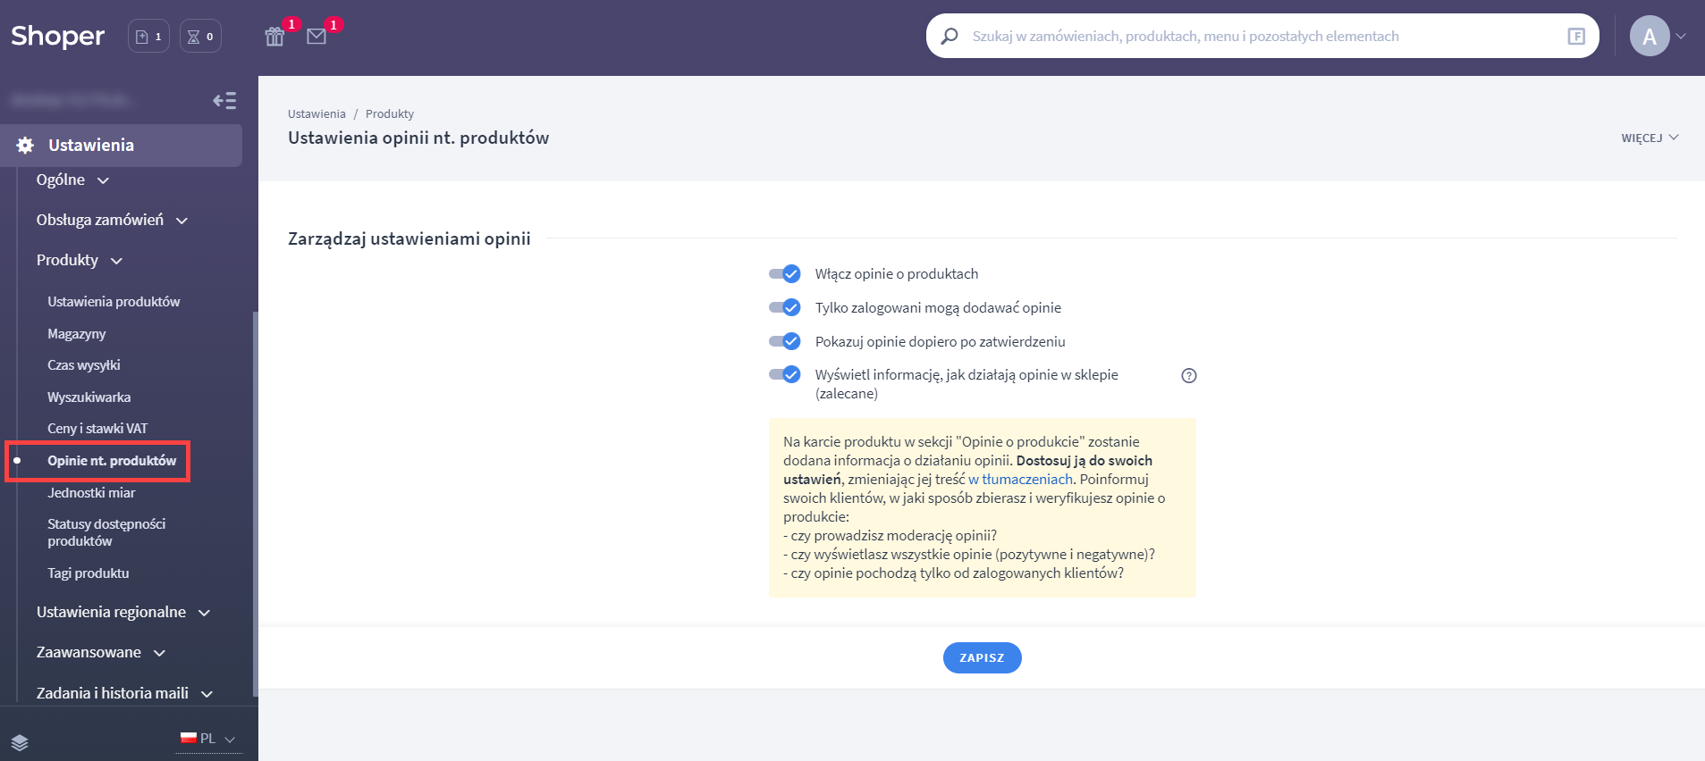Click the search magnifier icon
This screenshot has width=1705, height=761.
point(950,36)
